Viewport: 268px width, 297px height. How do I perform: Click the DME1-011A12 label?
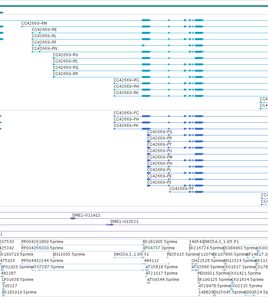pos(86,215)
